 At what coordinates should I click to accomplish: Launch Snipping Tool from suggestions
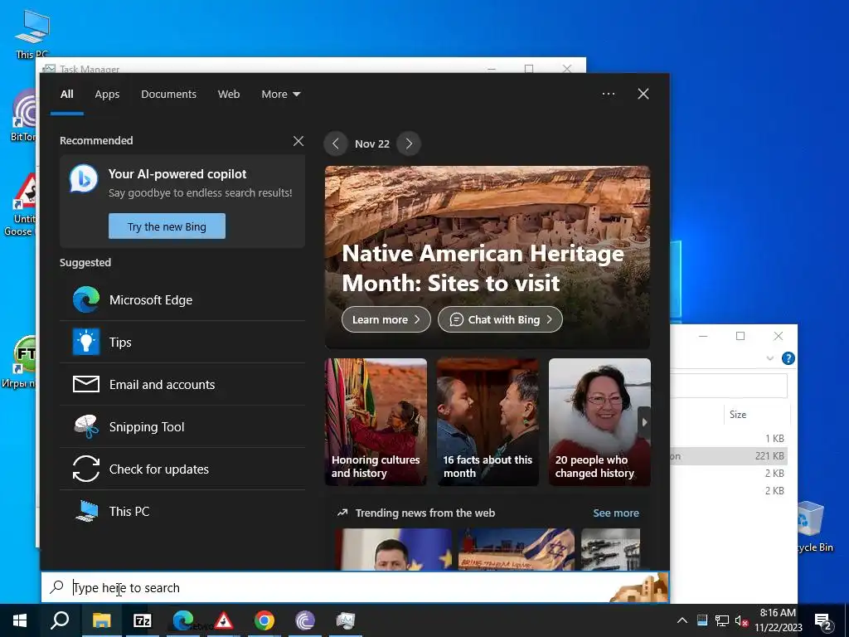click(x=182, y=427)
